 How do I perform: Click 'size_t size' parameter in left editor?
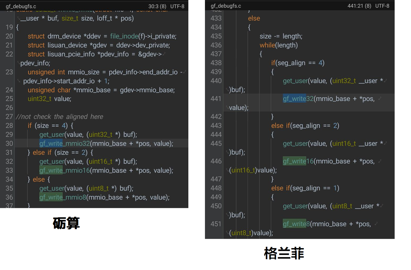coord(78,18)
